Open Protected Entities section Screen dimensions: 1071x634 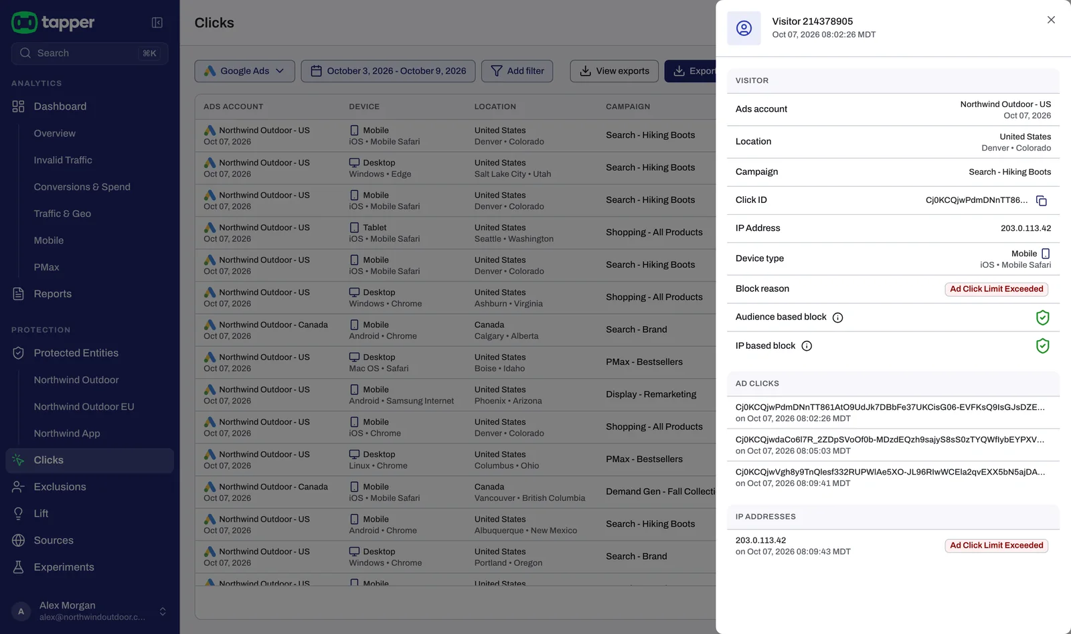pos(76,353)
